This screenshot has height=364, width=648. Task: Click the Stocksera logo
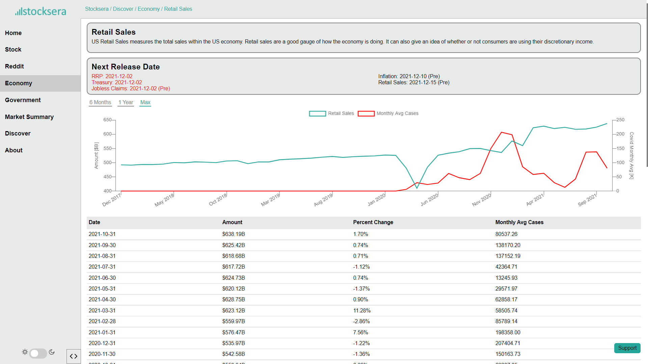40,11
